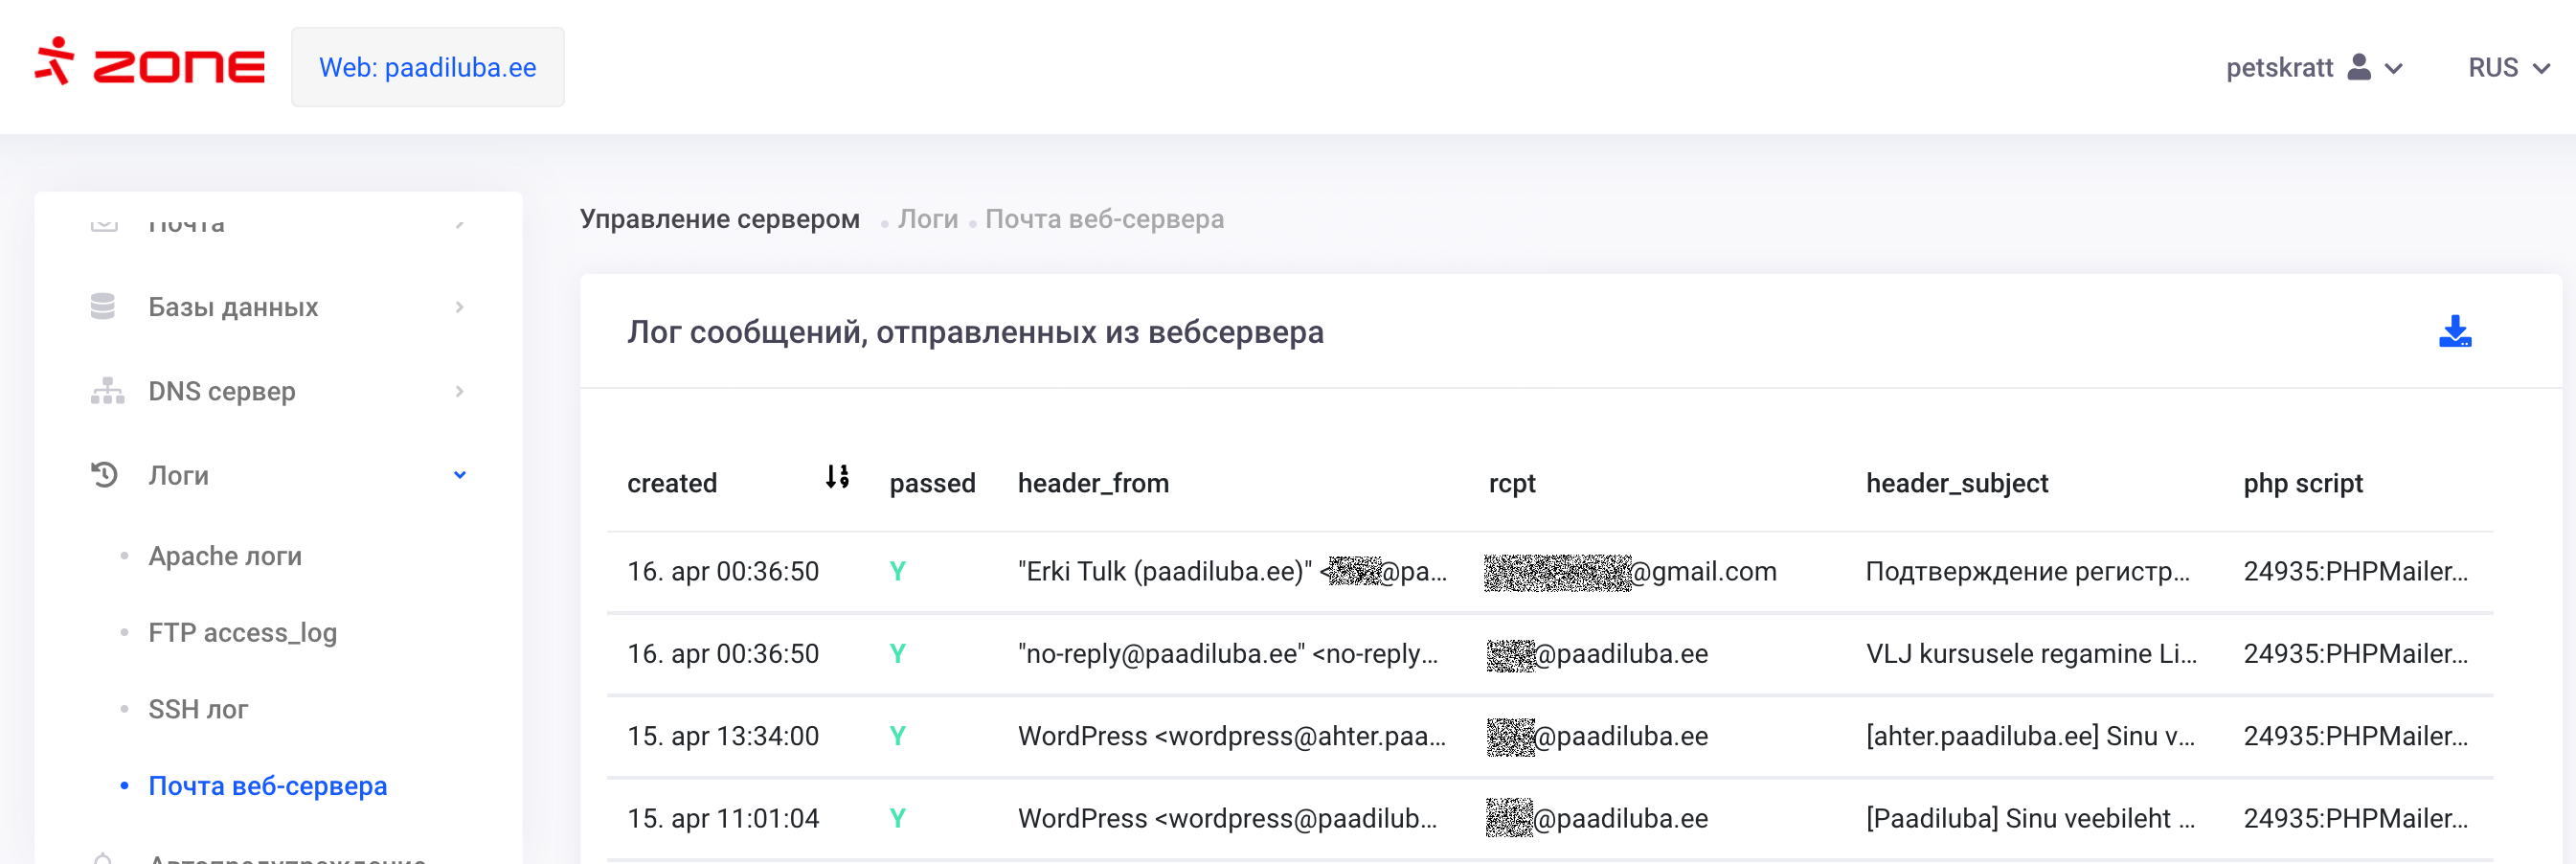Click the header_subject column header
The height and width of the screenshot is (864, 2576).
coord(1956,484)
